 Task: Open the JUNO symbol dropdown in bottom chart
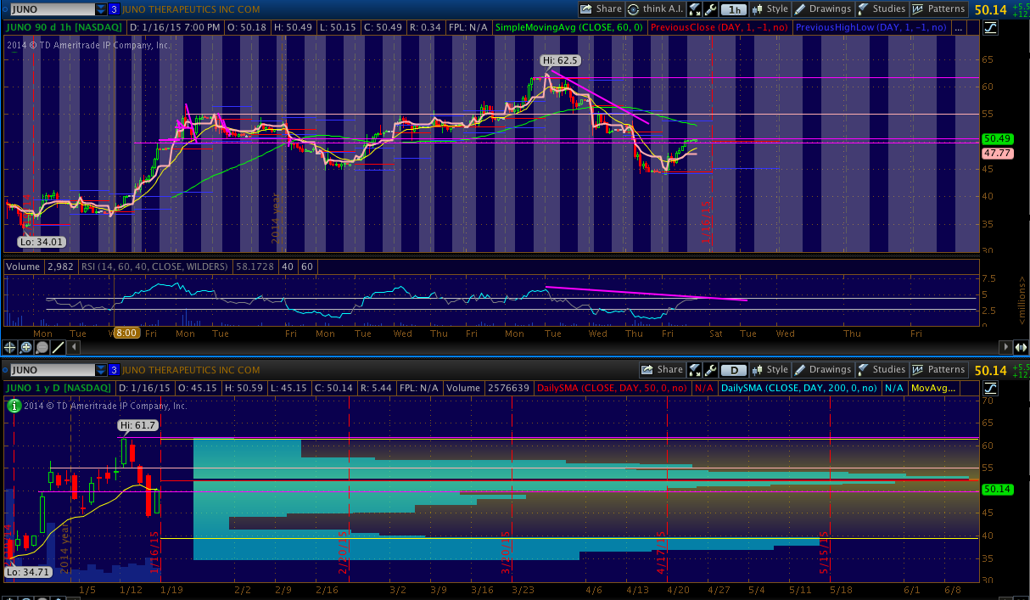(x=101, y=370)
